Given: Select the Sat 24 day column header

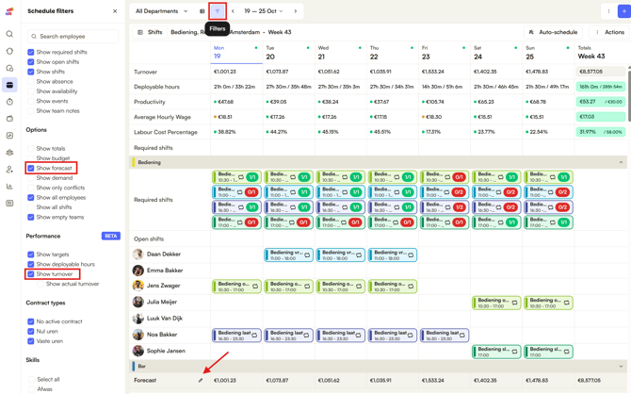Looking at the screenshot, I should (x=496, y=53).
